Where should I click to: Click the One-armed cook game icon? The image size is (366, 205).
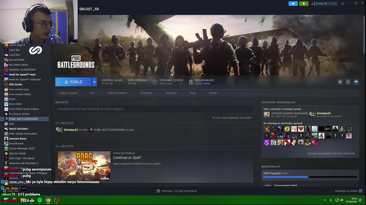[x=6, y=89]
